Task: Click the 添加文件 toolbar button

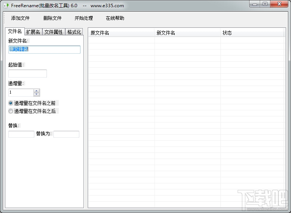Action: click(20, 18)
